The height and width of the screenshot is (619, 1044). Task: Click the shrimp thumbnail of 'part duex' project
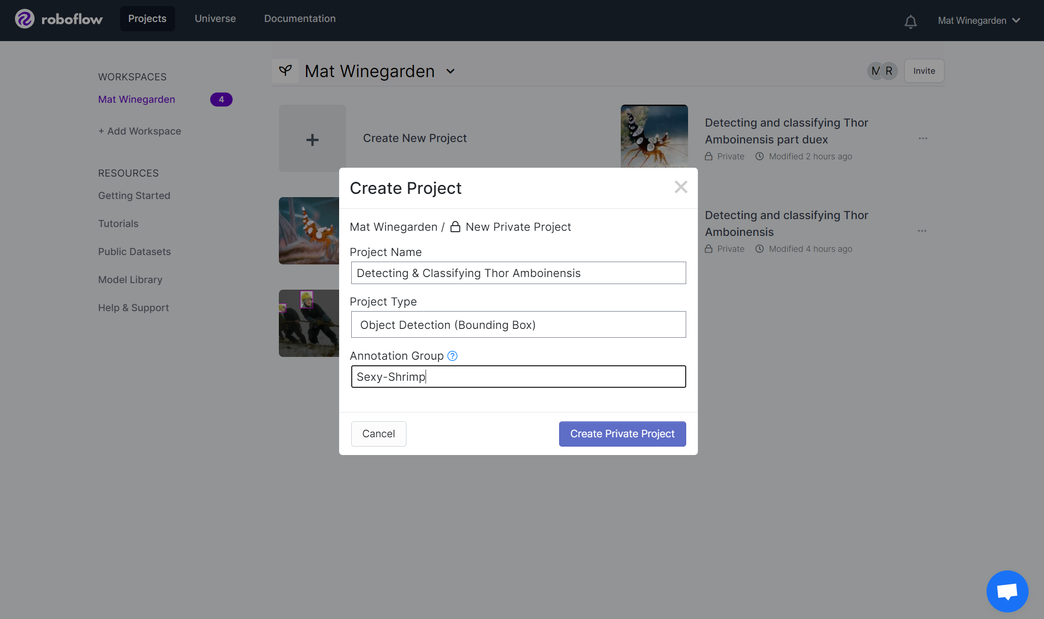click(654, 136)
